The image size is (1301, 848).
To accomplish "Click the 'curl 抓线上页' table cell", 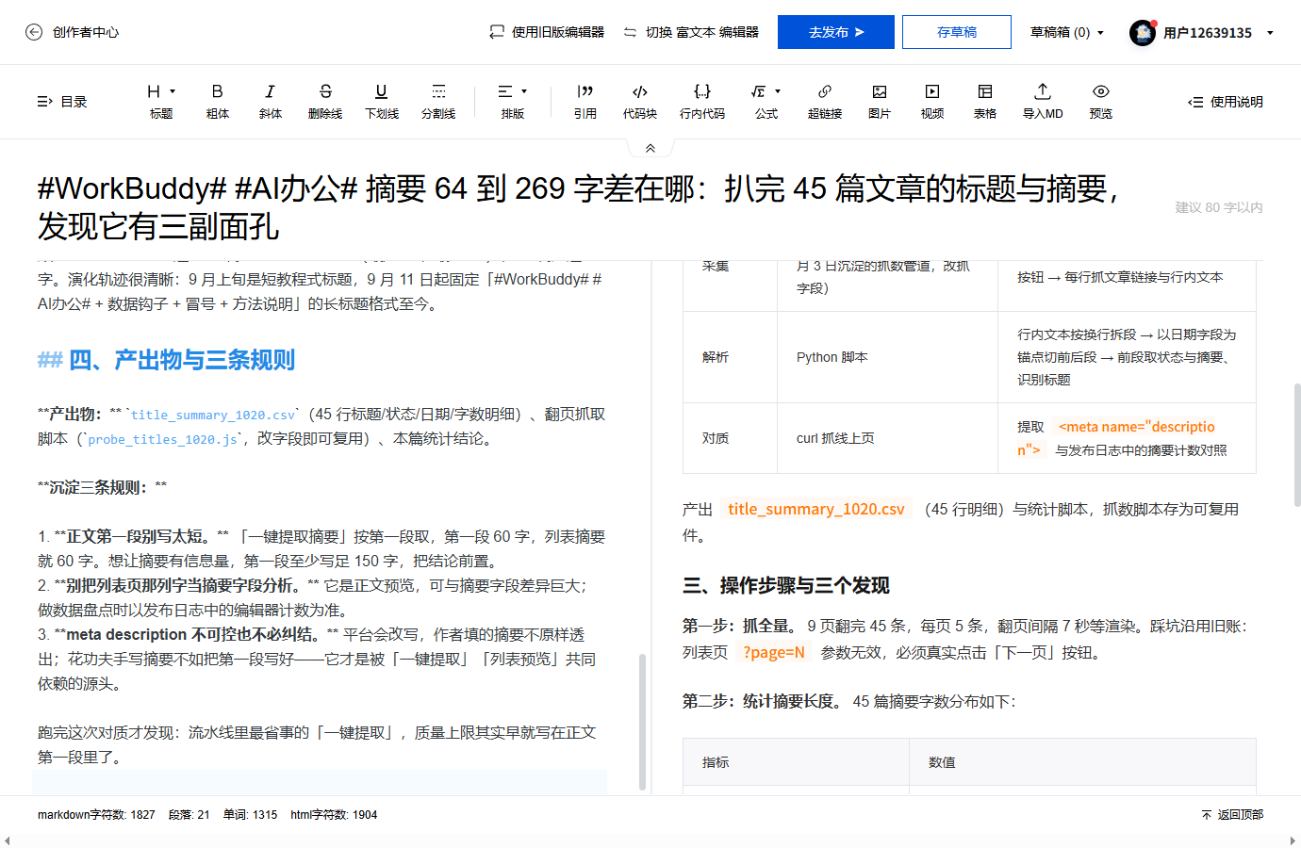I will [887, 438].
